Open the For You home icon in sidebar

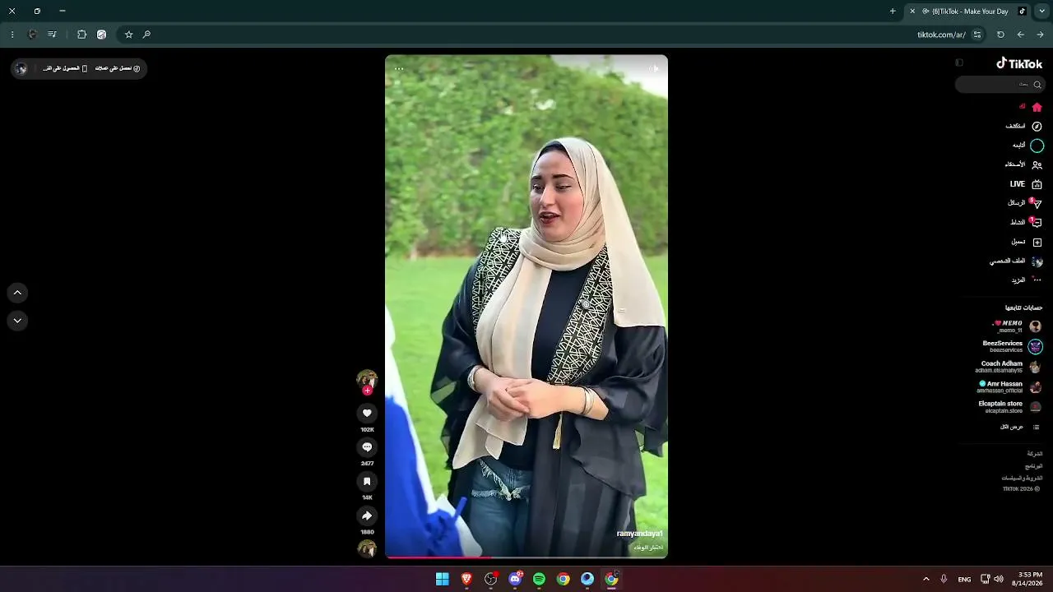pyautogui.click(x=1037, y=107)
